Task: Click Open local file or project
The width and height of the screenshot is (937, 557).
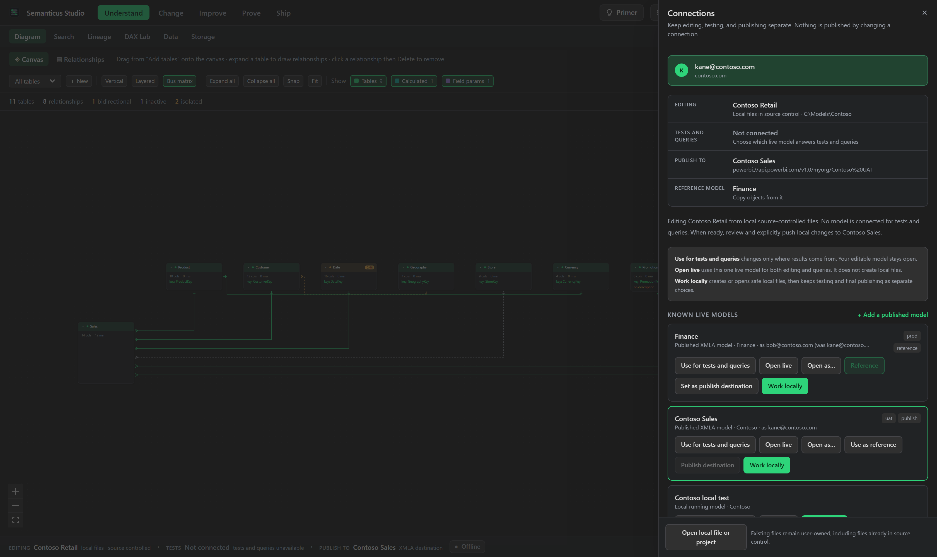Action: coord(706,538)
